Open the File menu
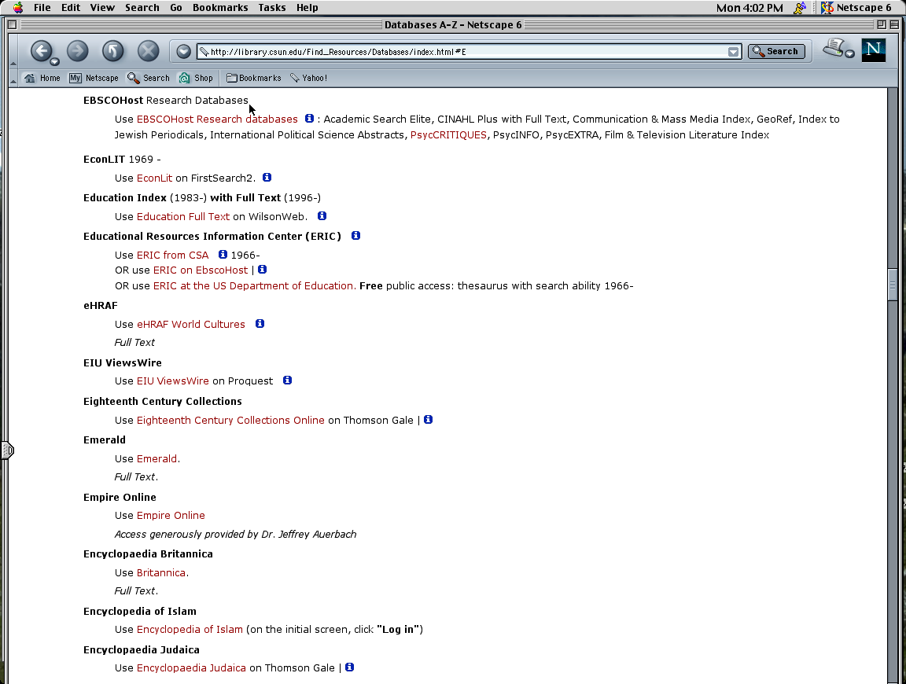This screenshot has width=906, height=684. point(42,8)
